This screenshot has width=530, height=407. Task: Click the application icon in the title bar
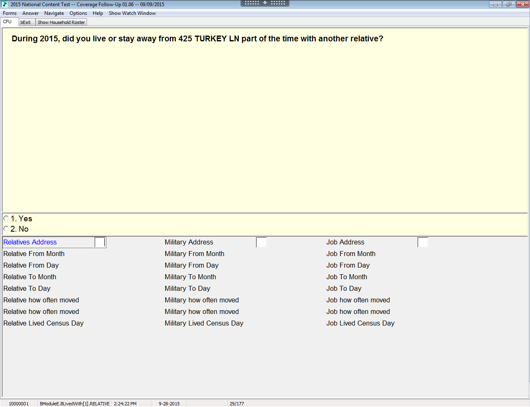[5, 5]
